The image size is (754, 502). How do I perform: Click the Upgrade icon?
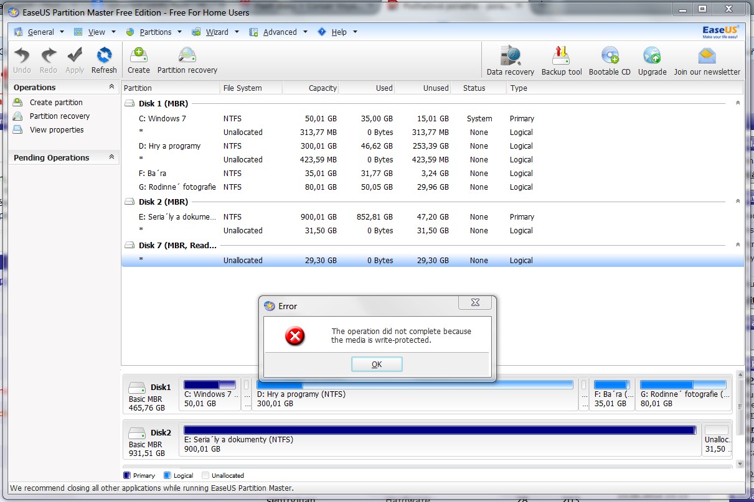(652, 56)
